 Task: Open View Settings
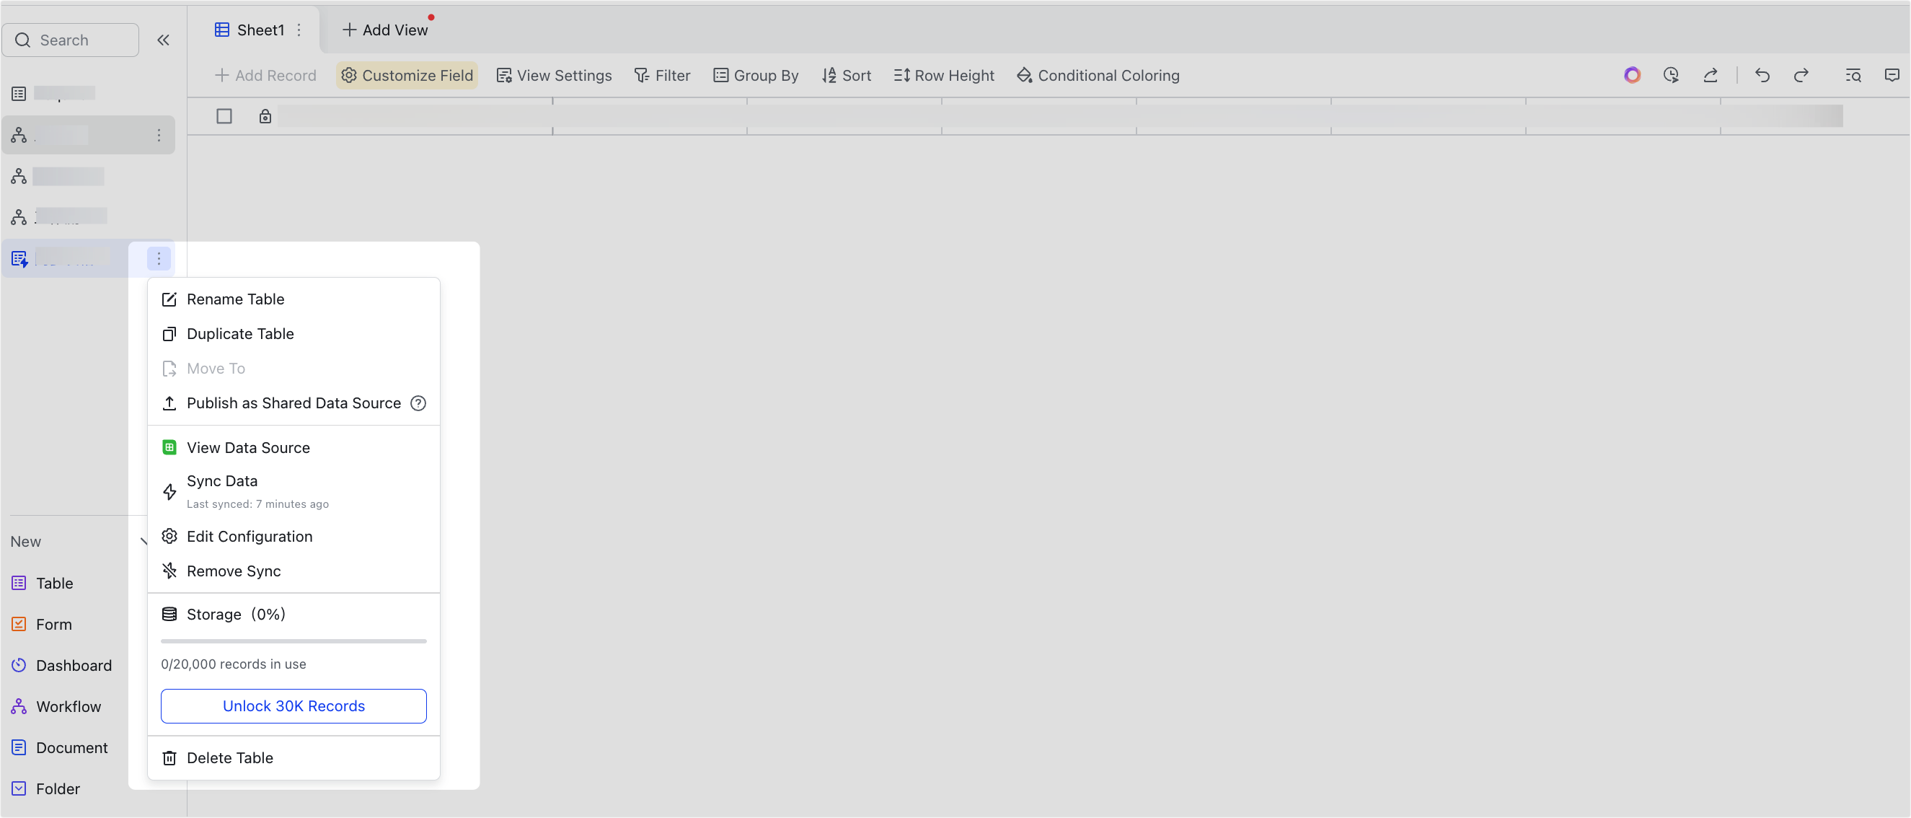click(x=554, y=75)
